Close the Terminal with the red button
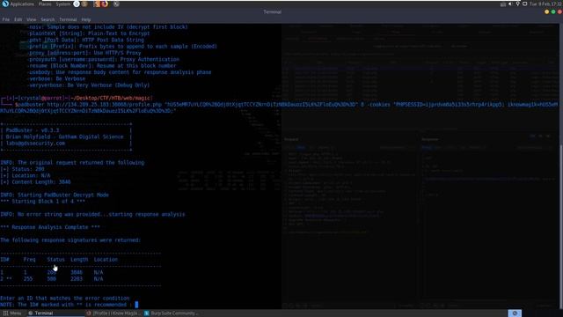 coord(559,11)
